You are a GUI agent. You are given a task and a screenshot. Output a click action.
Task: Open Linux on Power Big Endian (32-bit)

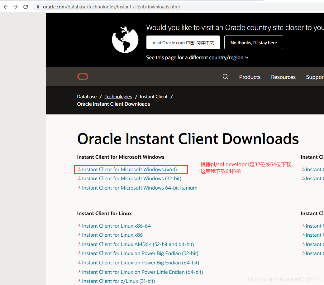pyautogui.click(x=140, y=254)
